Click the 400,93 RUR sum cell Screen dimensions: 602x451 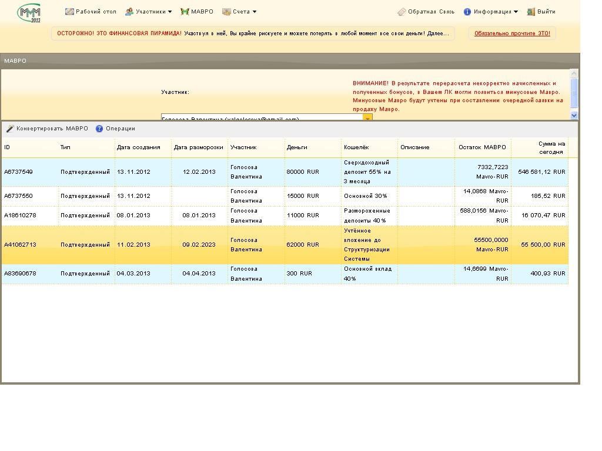[x=540, y=274]
